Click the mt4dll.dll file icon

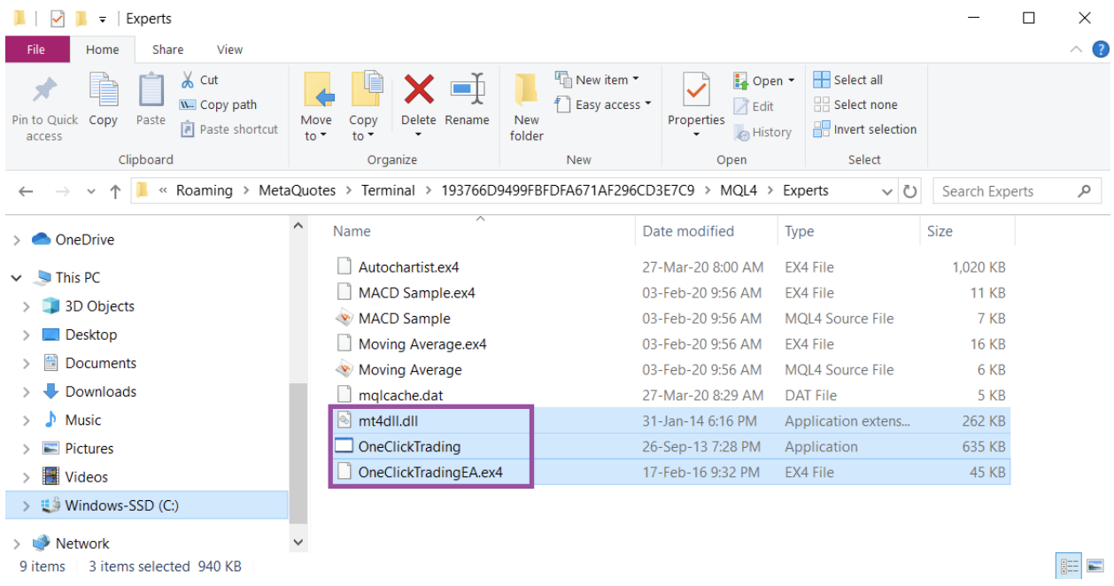pos(344,421)
